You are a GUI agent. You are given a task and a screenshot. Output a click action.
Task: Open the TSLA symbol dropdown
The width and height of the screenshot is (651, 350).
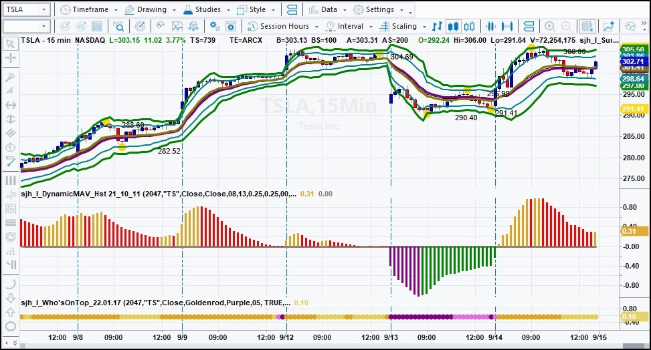(43, 9)
